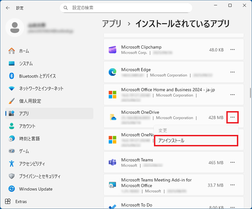
Task: Choose アンインストール from the context menu
Action: click(x=196, y=141)
